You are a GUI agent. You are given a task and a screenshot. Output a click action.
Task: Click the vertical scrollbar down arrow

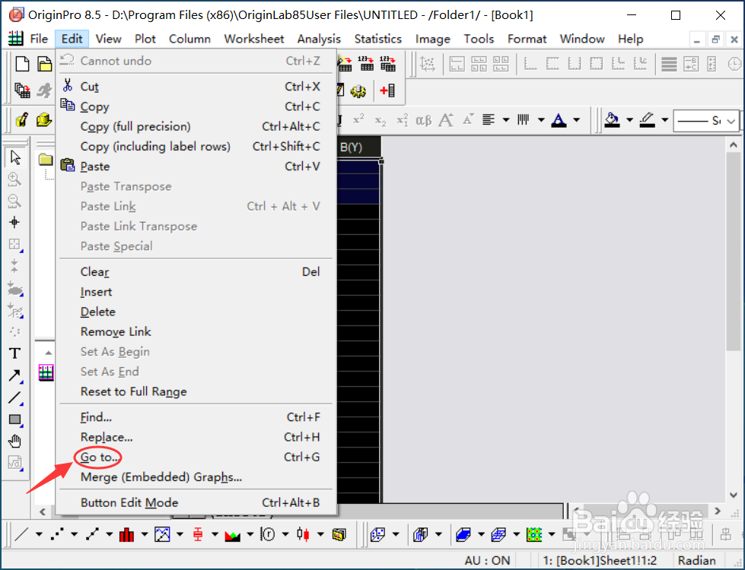pyautogui.click(x=733, y=495)
